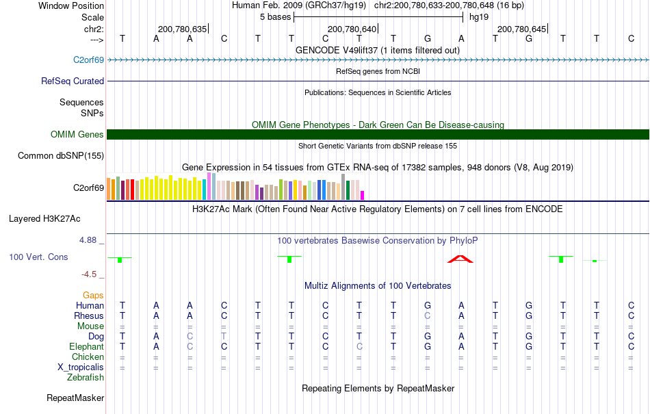Select the Chicken species label
650x414 pixels.
88,357
